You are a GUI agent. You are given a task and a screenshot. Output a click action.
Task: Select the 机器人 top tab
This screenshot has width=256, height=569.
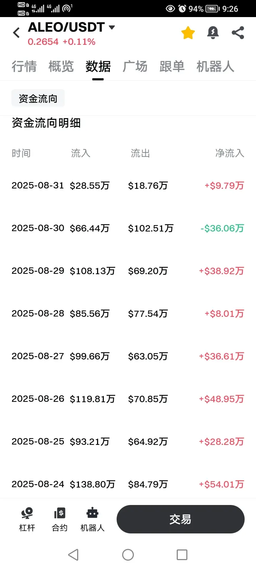pyautogui.click(x=215, y=67)
